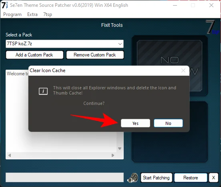Click the Start Patching button
221x187 pixels.
tap(156, 177)
